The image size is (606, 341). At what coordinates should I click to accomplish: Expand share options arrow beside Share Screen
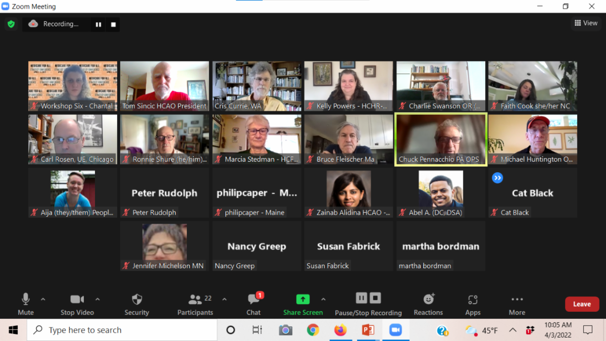pyautogui.click(x=323, y=299)
